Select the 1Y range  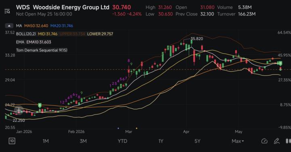point(161,141)
